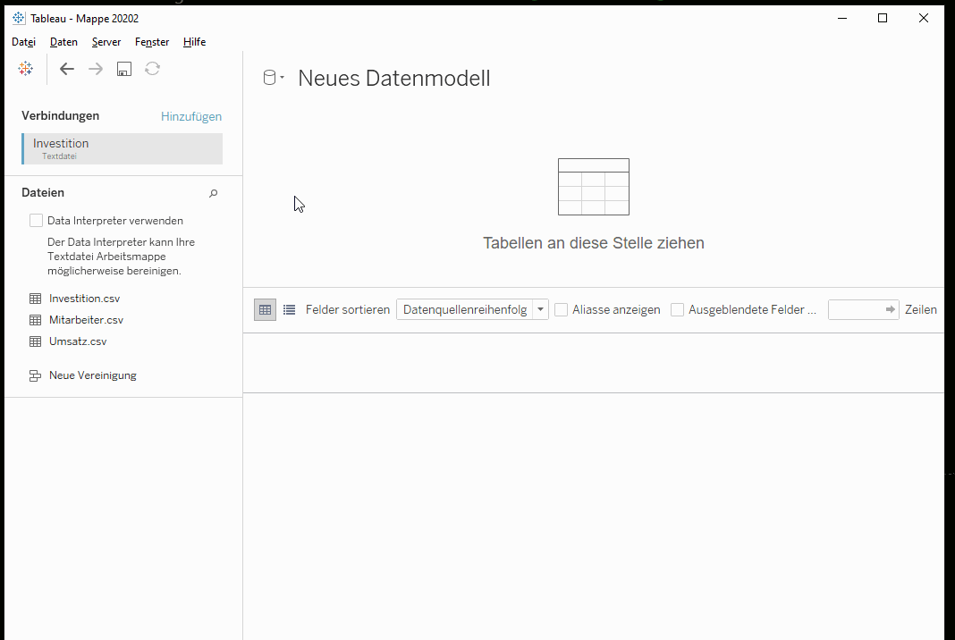Click the Neue Vereinigung union icon
Image resolution: width=955 pixels, height=640 pixels.
click(36, 375)
